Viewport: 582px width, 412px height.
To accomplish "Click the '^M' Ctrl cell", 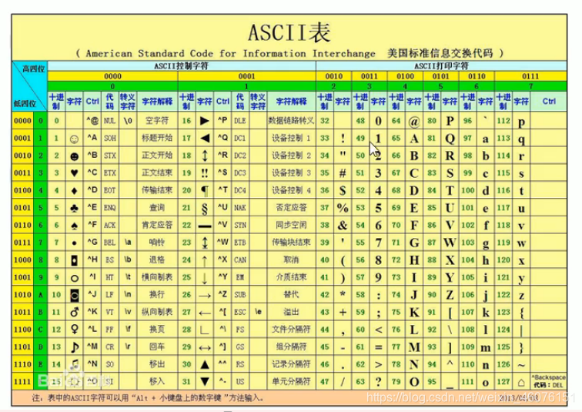I will tap(92, 347).
